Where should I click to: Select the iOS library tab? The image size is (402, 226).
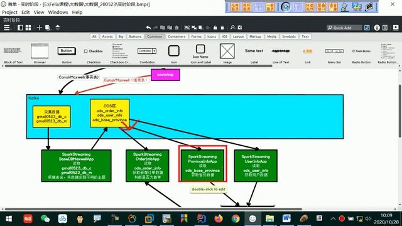click(224, 36)
